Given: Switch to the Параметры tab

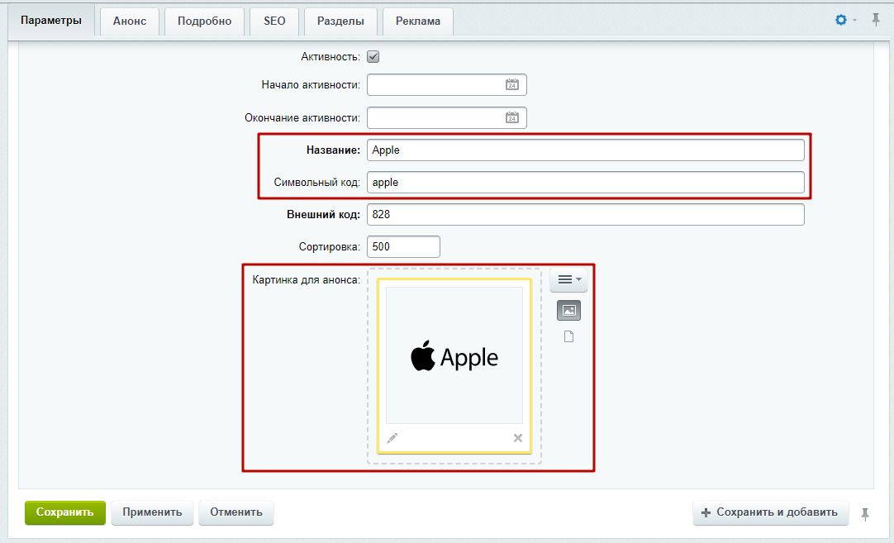Looking at the screenshot, I should pyautogui.click(x=50, y=21).
